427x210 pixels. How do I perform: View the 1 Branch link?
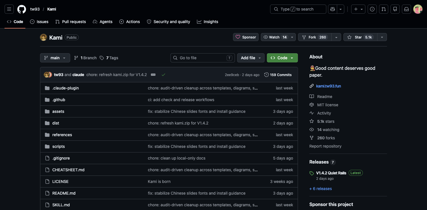click(x=85, y=58)
